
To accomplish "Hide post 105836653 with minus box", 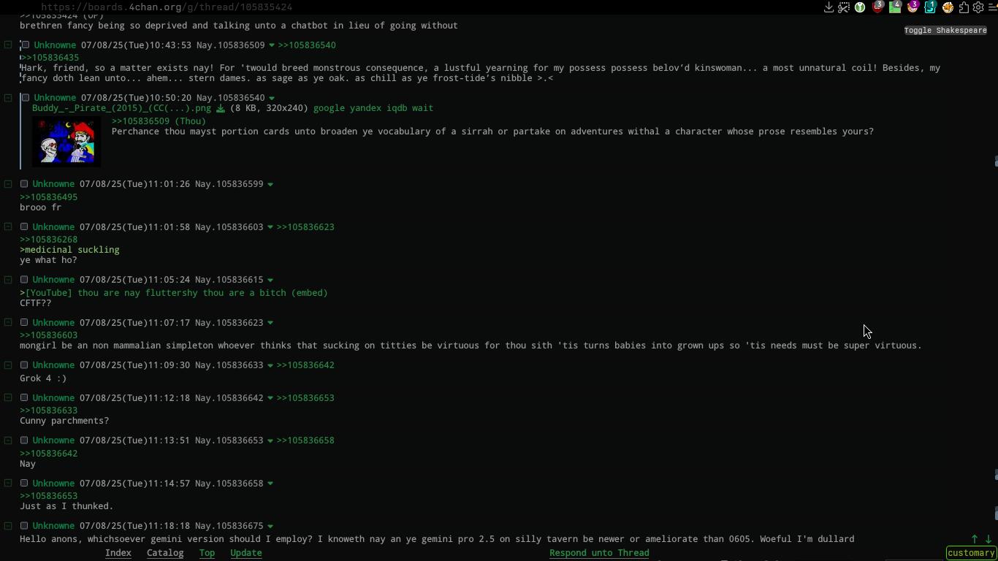I will point(8,440).
